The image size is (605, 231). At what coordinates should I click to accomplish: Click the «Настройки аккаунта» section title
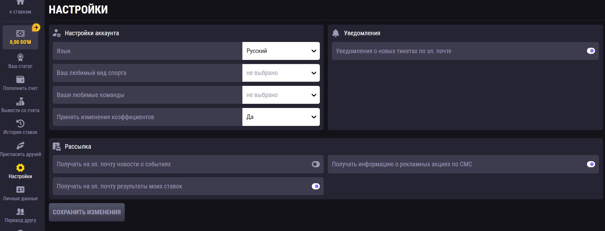pyautogui.click(x=92, y=33)
